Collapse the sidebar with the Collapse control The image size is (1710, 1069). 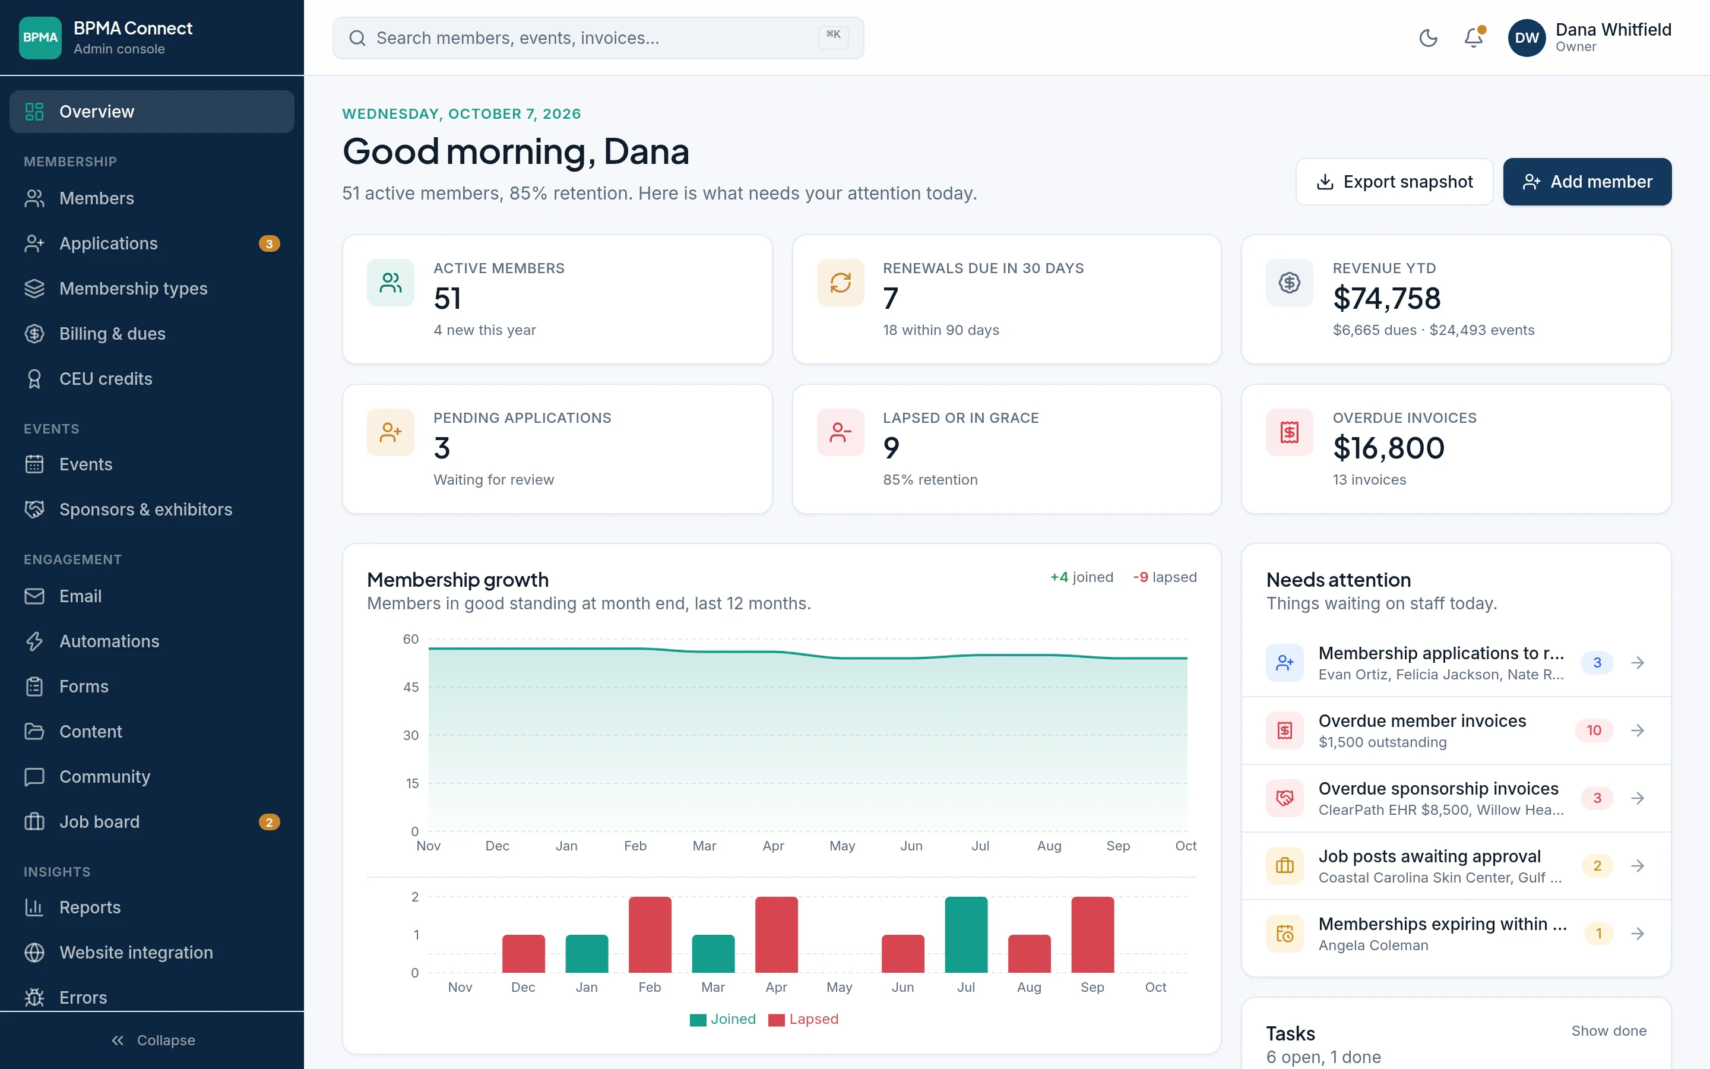(152, 1040)
